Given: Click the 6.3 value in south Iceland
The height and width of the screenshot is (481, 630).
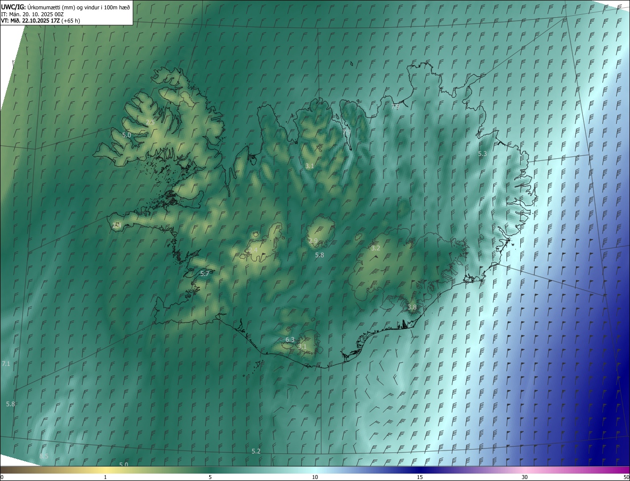Looking at the screenshot, I should (x=290, y=340).
